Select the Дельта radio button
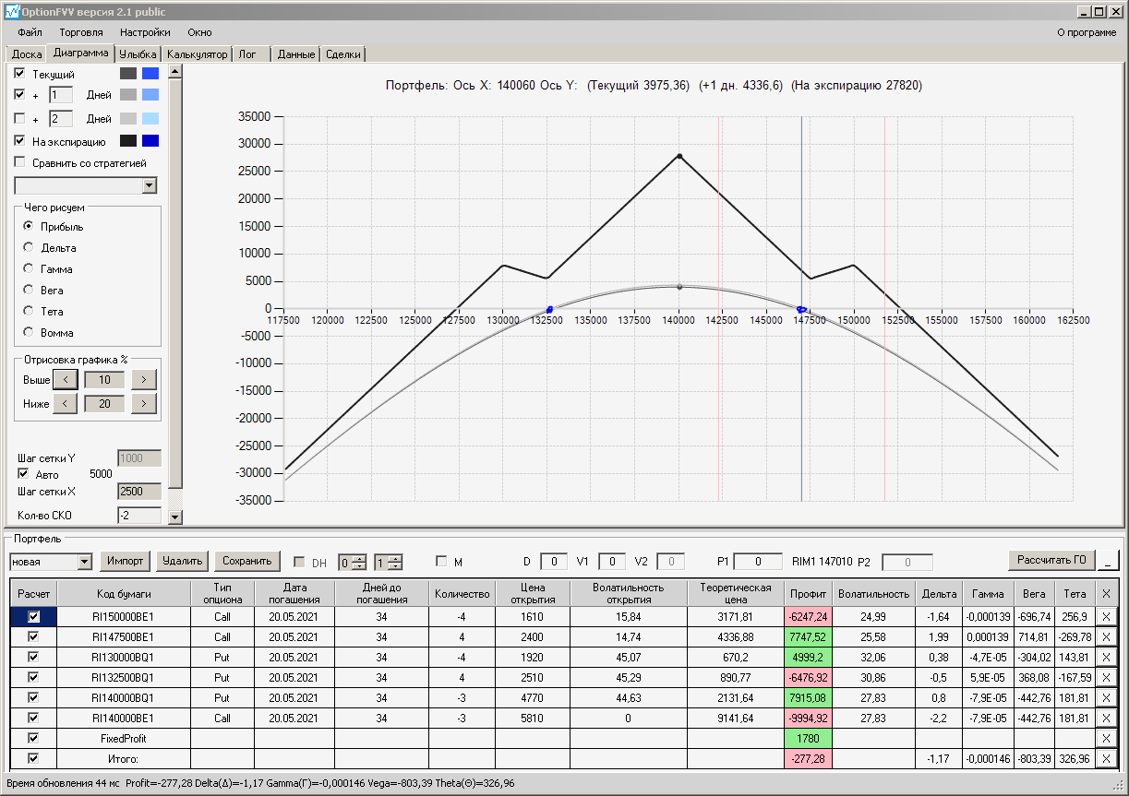This screenshot has width=1129, height=796. tap(29, 248)
